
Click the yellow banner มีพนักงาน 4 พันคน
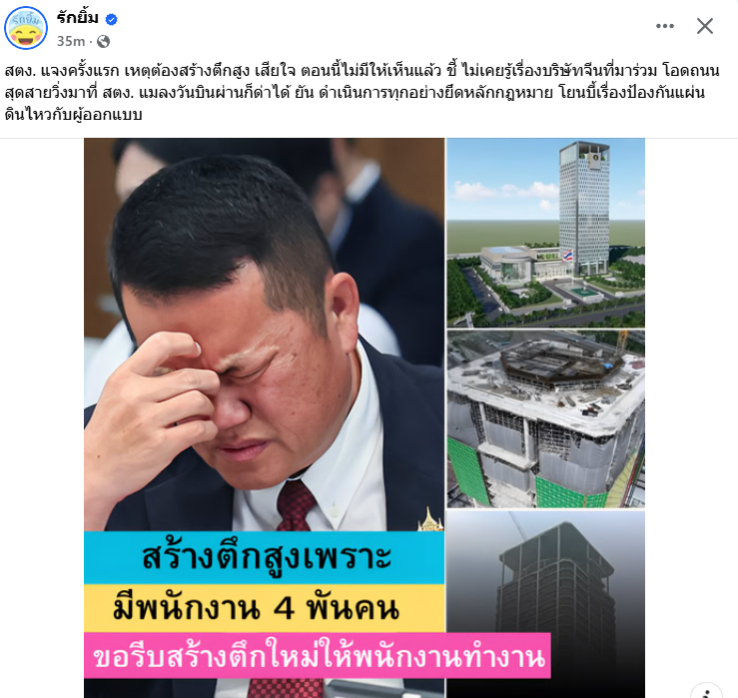pos(264,608)
